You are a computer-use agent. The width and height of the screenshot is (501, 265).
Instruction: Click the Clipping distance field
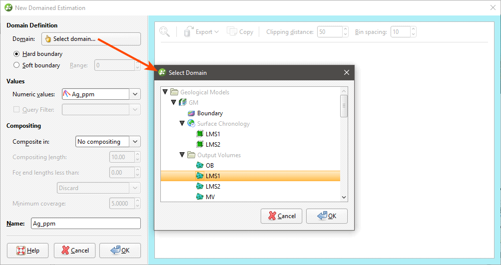pyautogui.click(x=330, y=31)
